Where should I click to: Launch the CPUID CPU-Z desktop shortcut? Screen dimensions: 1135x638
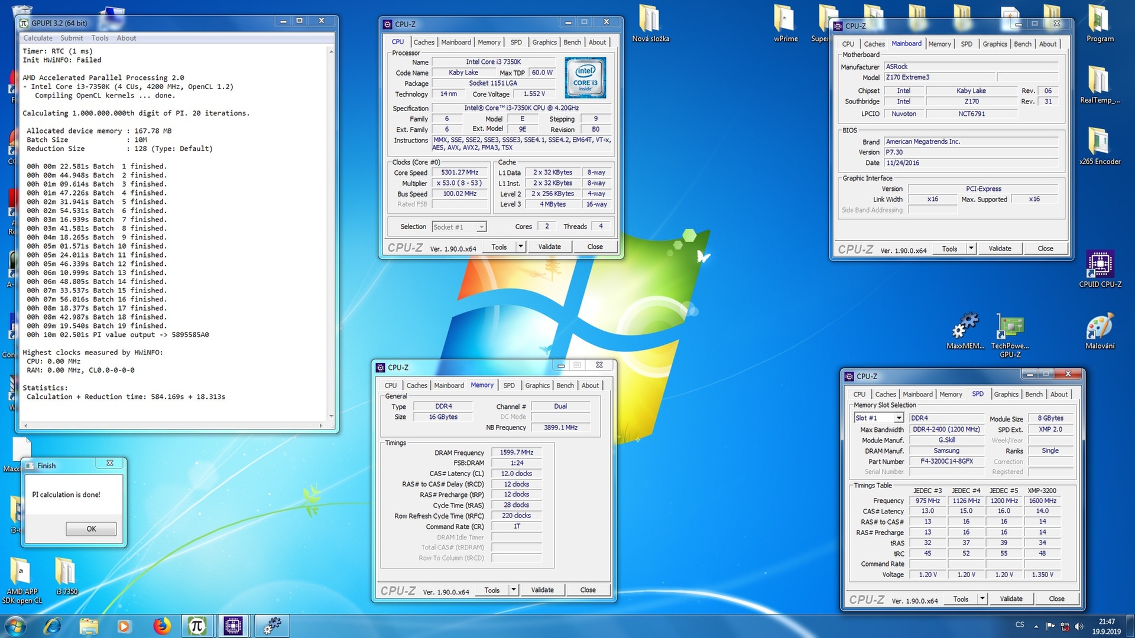[1100, 269]
